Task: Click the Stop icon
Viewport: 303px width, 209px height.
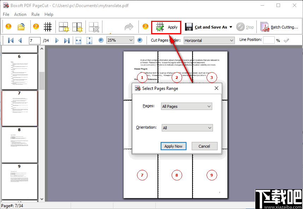Action: (240, 26)
